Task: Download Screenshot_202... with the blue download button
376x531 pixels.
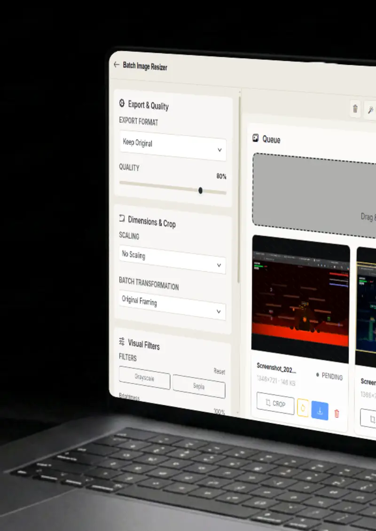Action: (320, 411)
